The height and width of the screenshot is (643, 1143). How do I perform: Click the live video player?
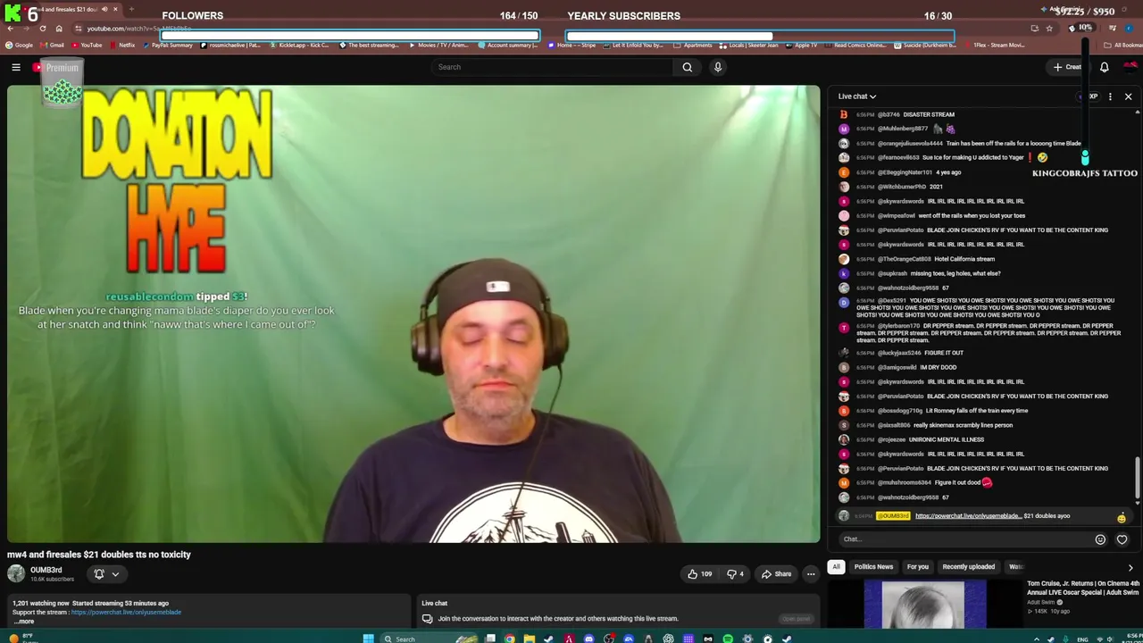coord(413,314)
